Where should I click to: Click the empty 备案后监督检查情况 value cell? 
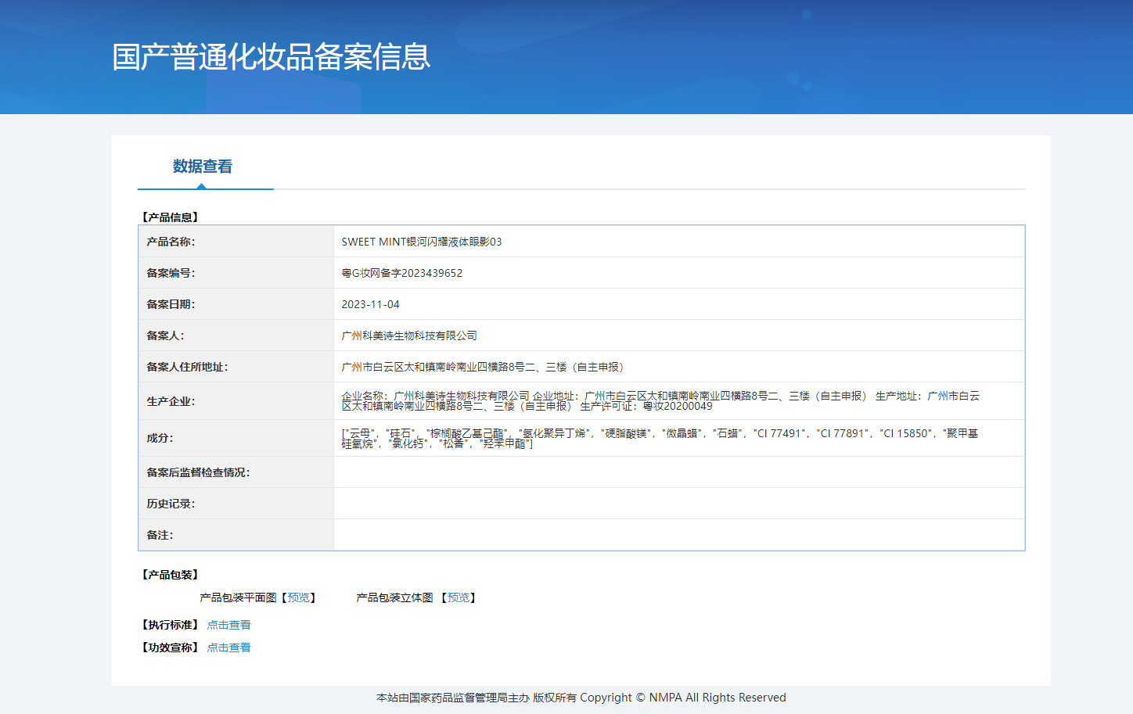pos(678,472)
